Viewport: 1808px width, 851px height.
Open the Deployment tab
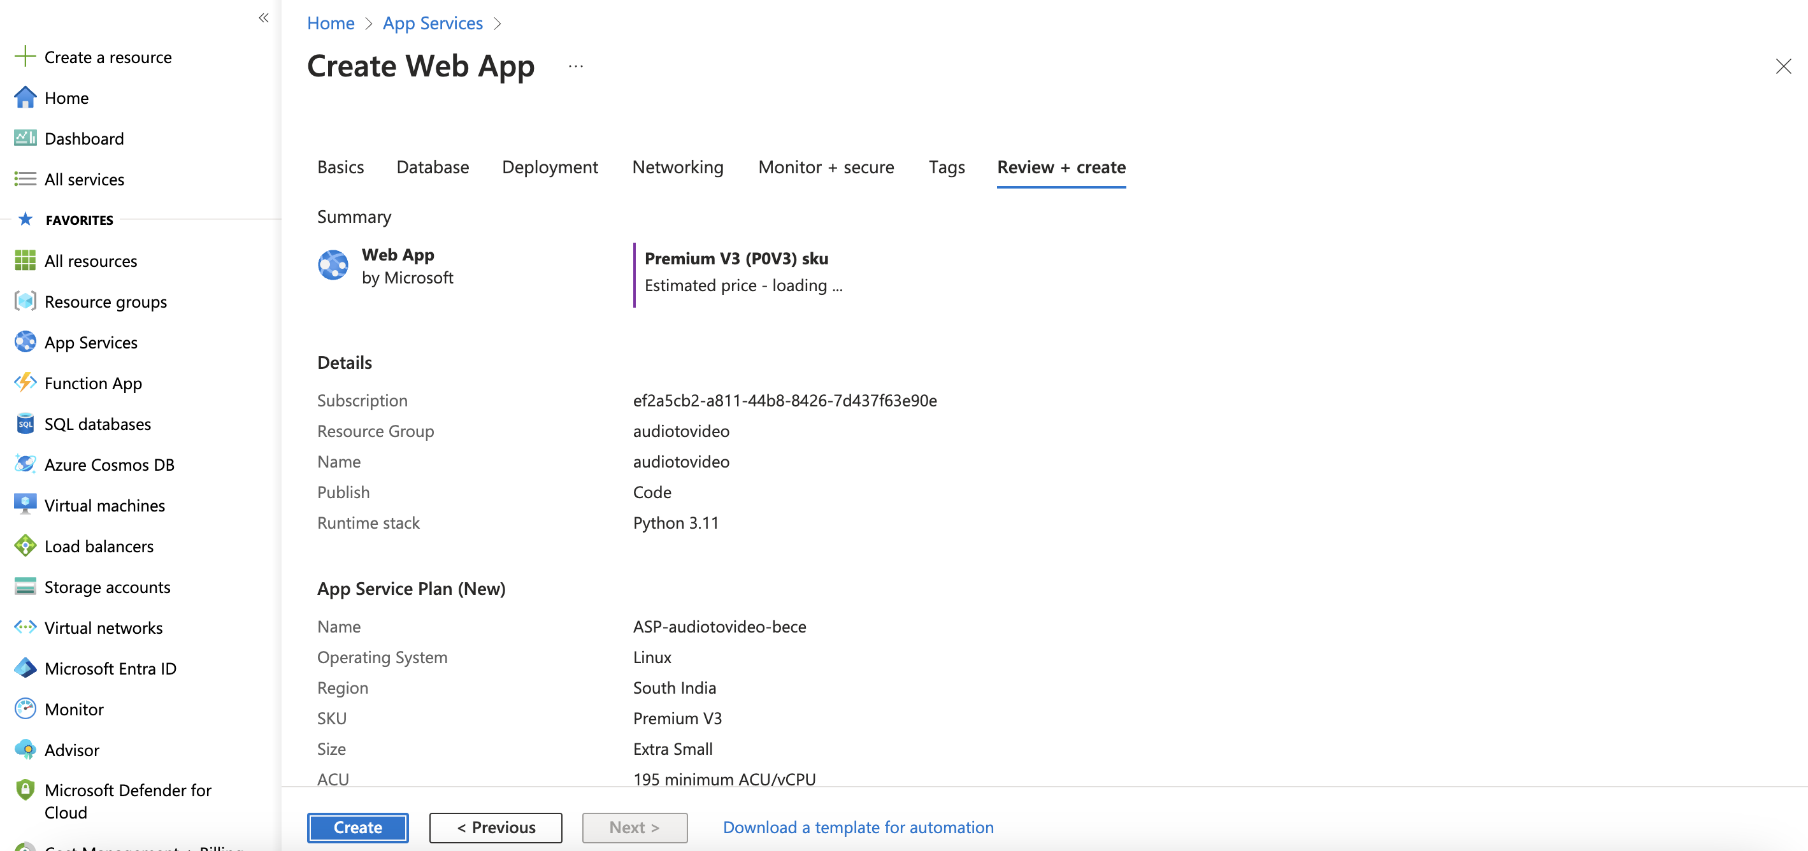click(550, 167)
